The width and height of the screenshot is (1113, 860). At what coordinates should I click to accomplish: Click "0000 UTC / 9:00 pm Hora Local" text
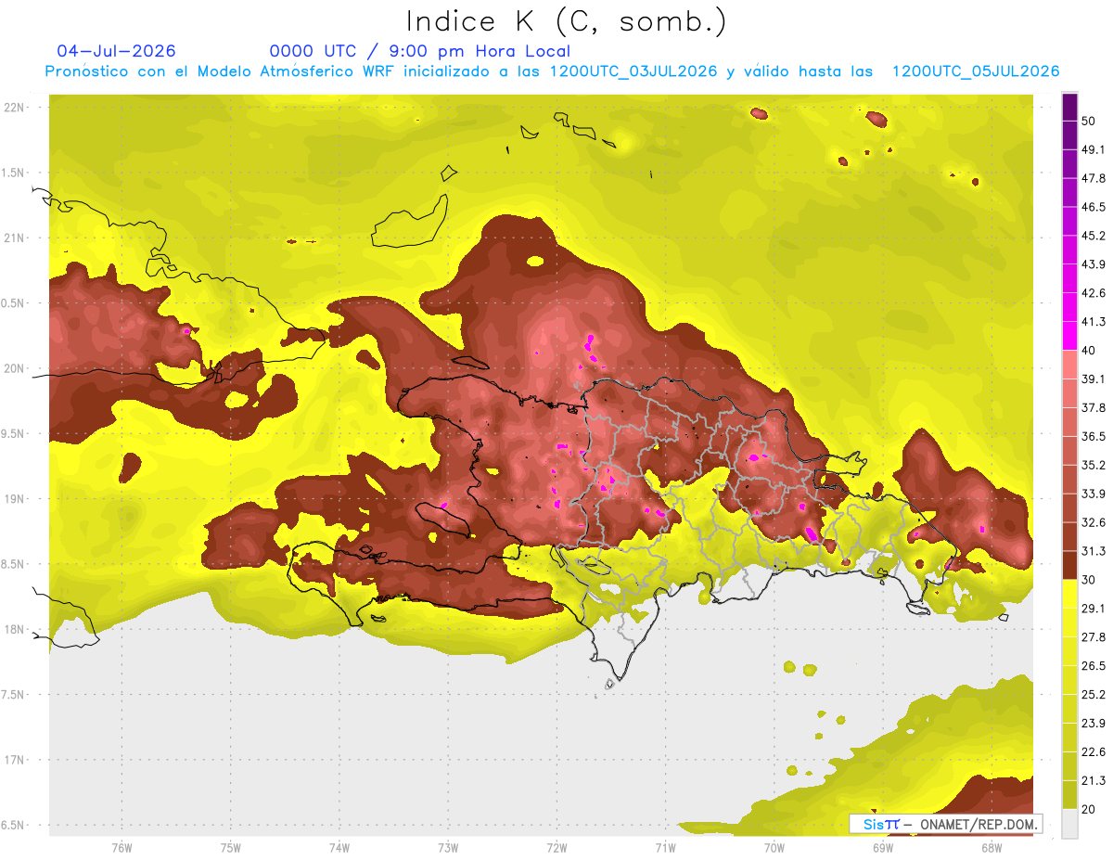click(x=419, y=51)
